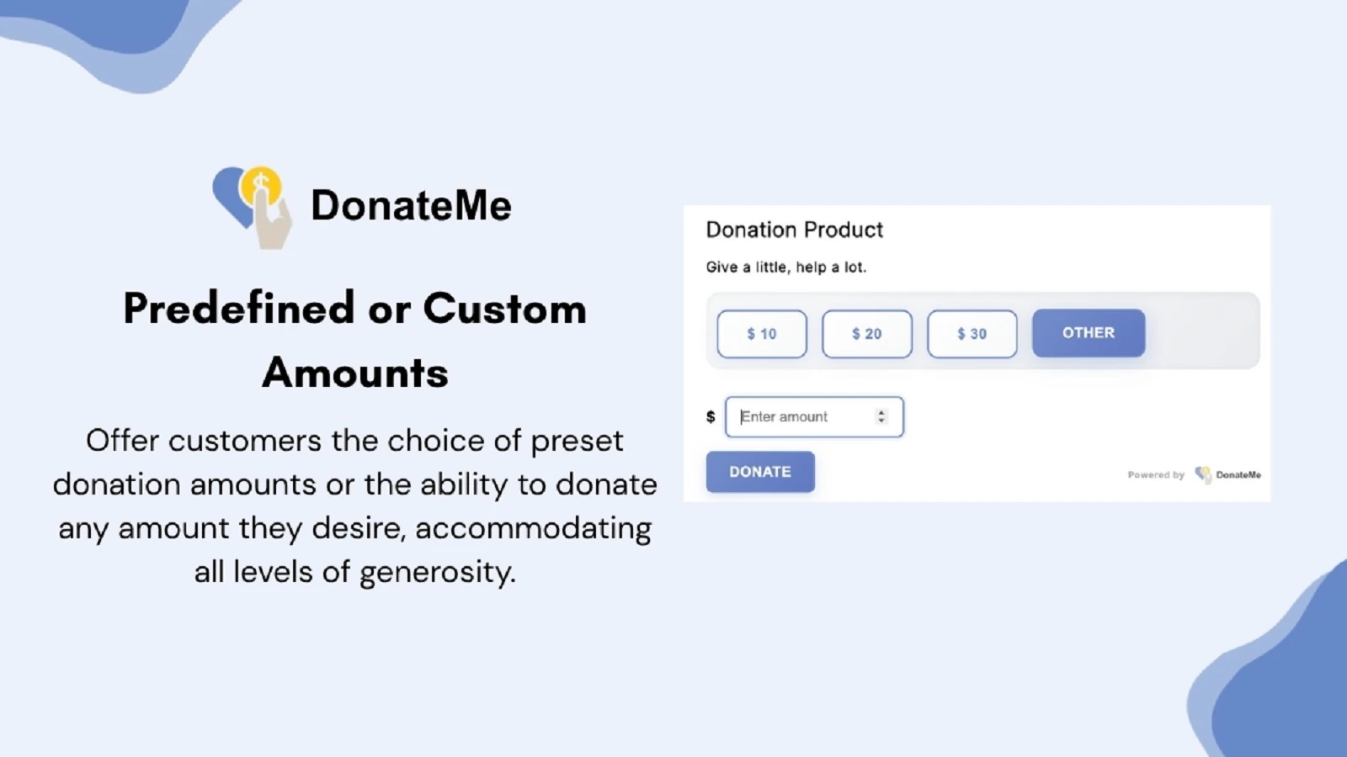Click the small DonateMe footer brand text
Image resolution: width=1347 pixels, height=757 pixels.
(x=1238, y=475)
